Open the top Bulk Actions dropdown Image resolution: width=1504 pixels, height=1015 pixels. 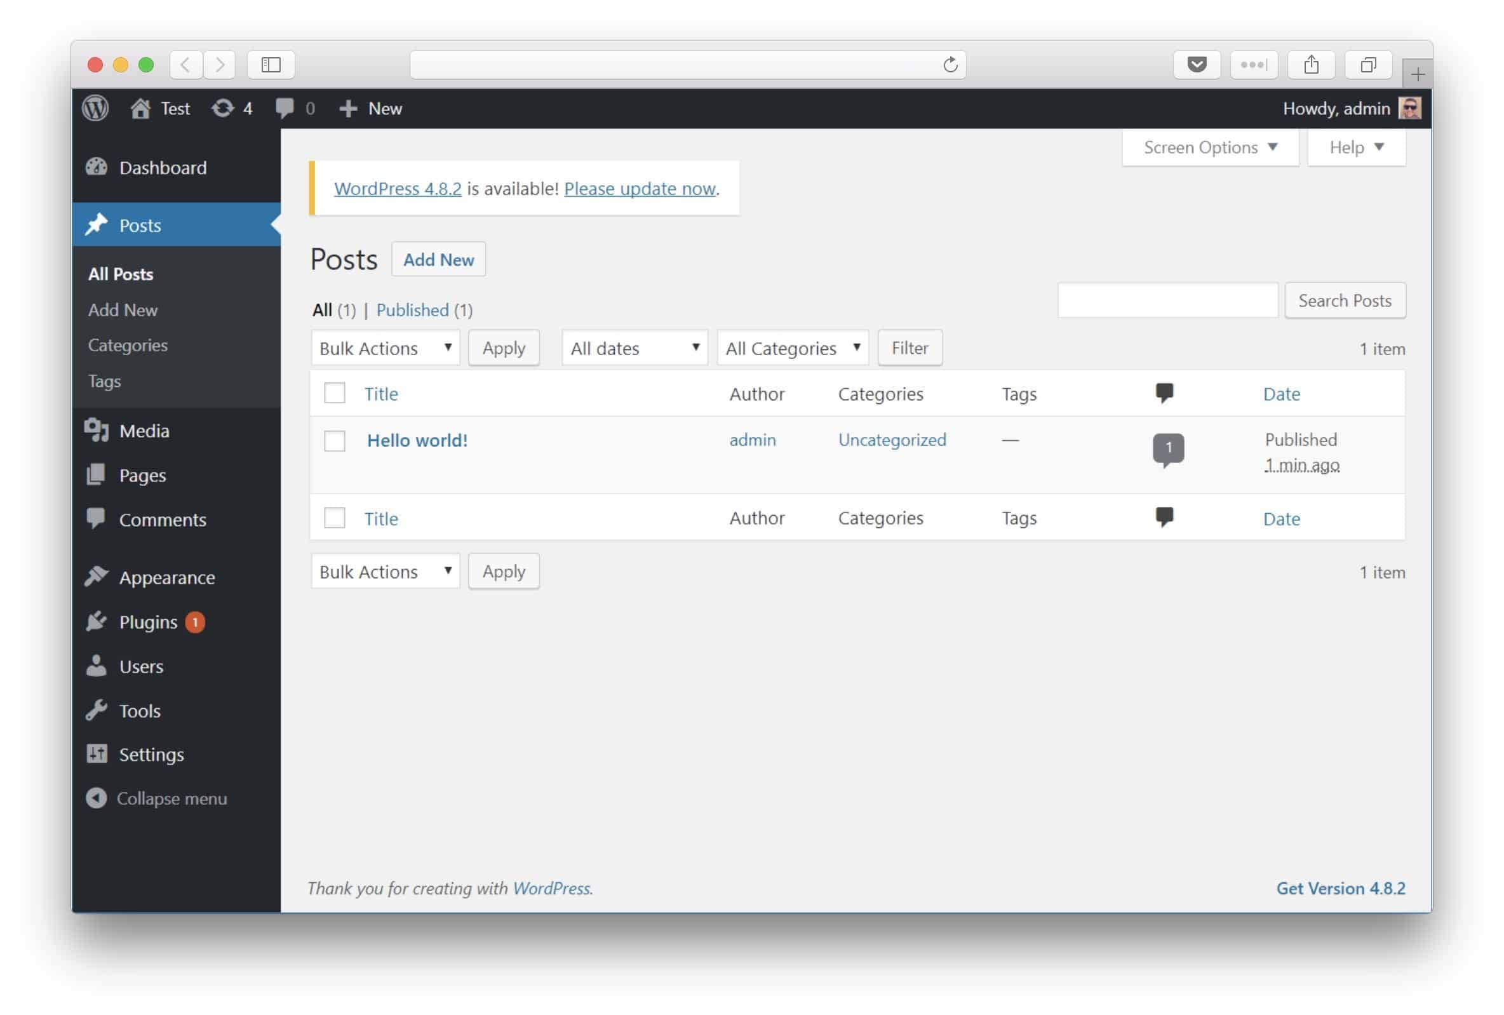(385, 348)
